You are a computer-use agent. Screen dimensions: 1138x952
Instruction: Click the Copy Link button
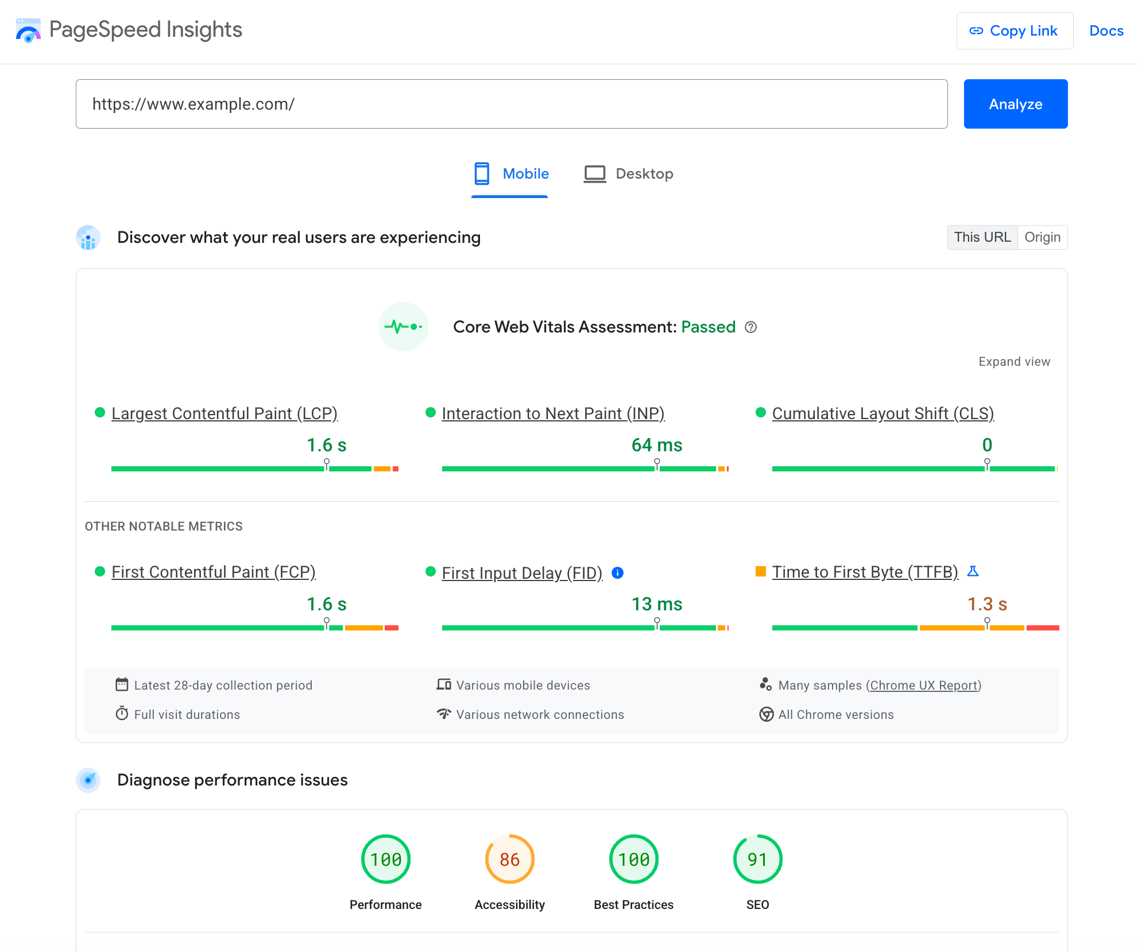coord(1013,31)
